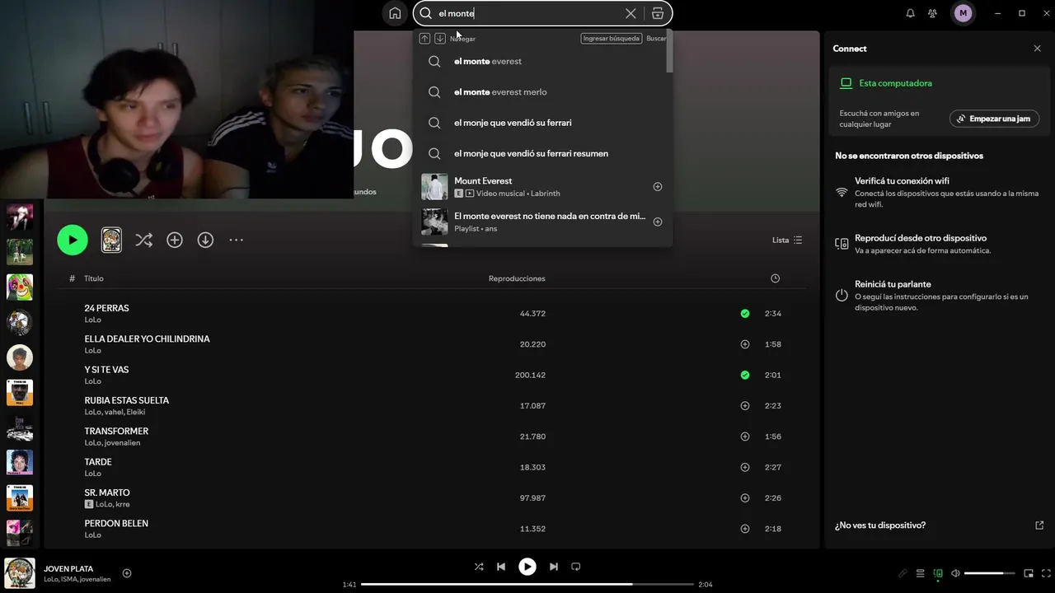Open now-playing 'JOVEN PLATA' cover art
The width and height of the screenshot is (1055, 593).
[x=20, y=573]
